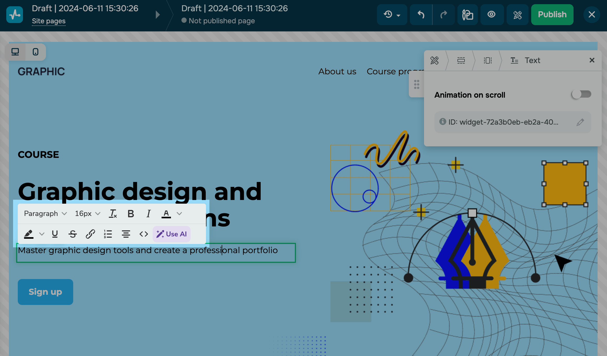607x356 pixels.
Task: Apply italic formatting to text
Action: tap(148, 214)
